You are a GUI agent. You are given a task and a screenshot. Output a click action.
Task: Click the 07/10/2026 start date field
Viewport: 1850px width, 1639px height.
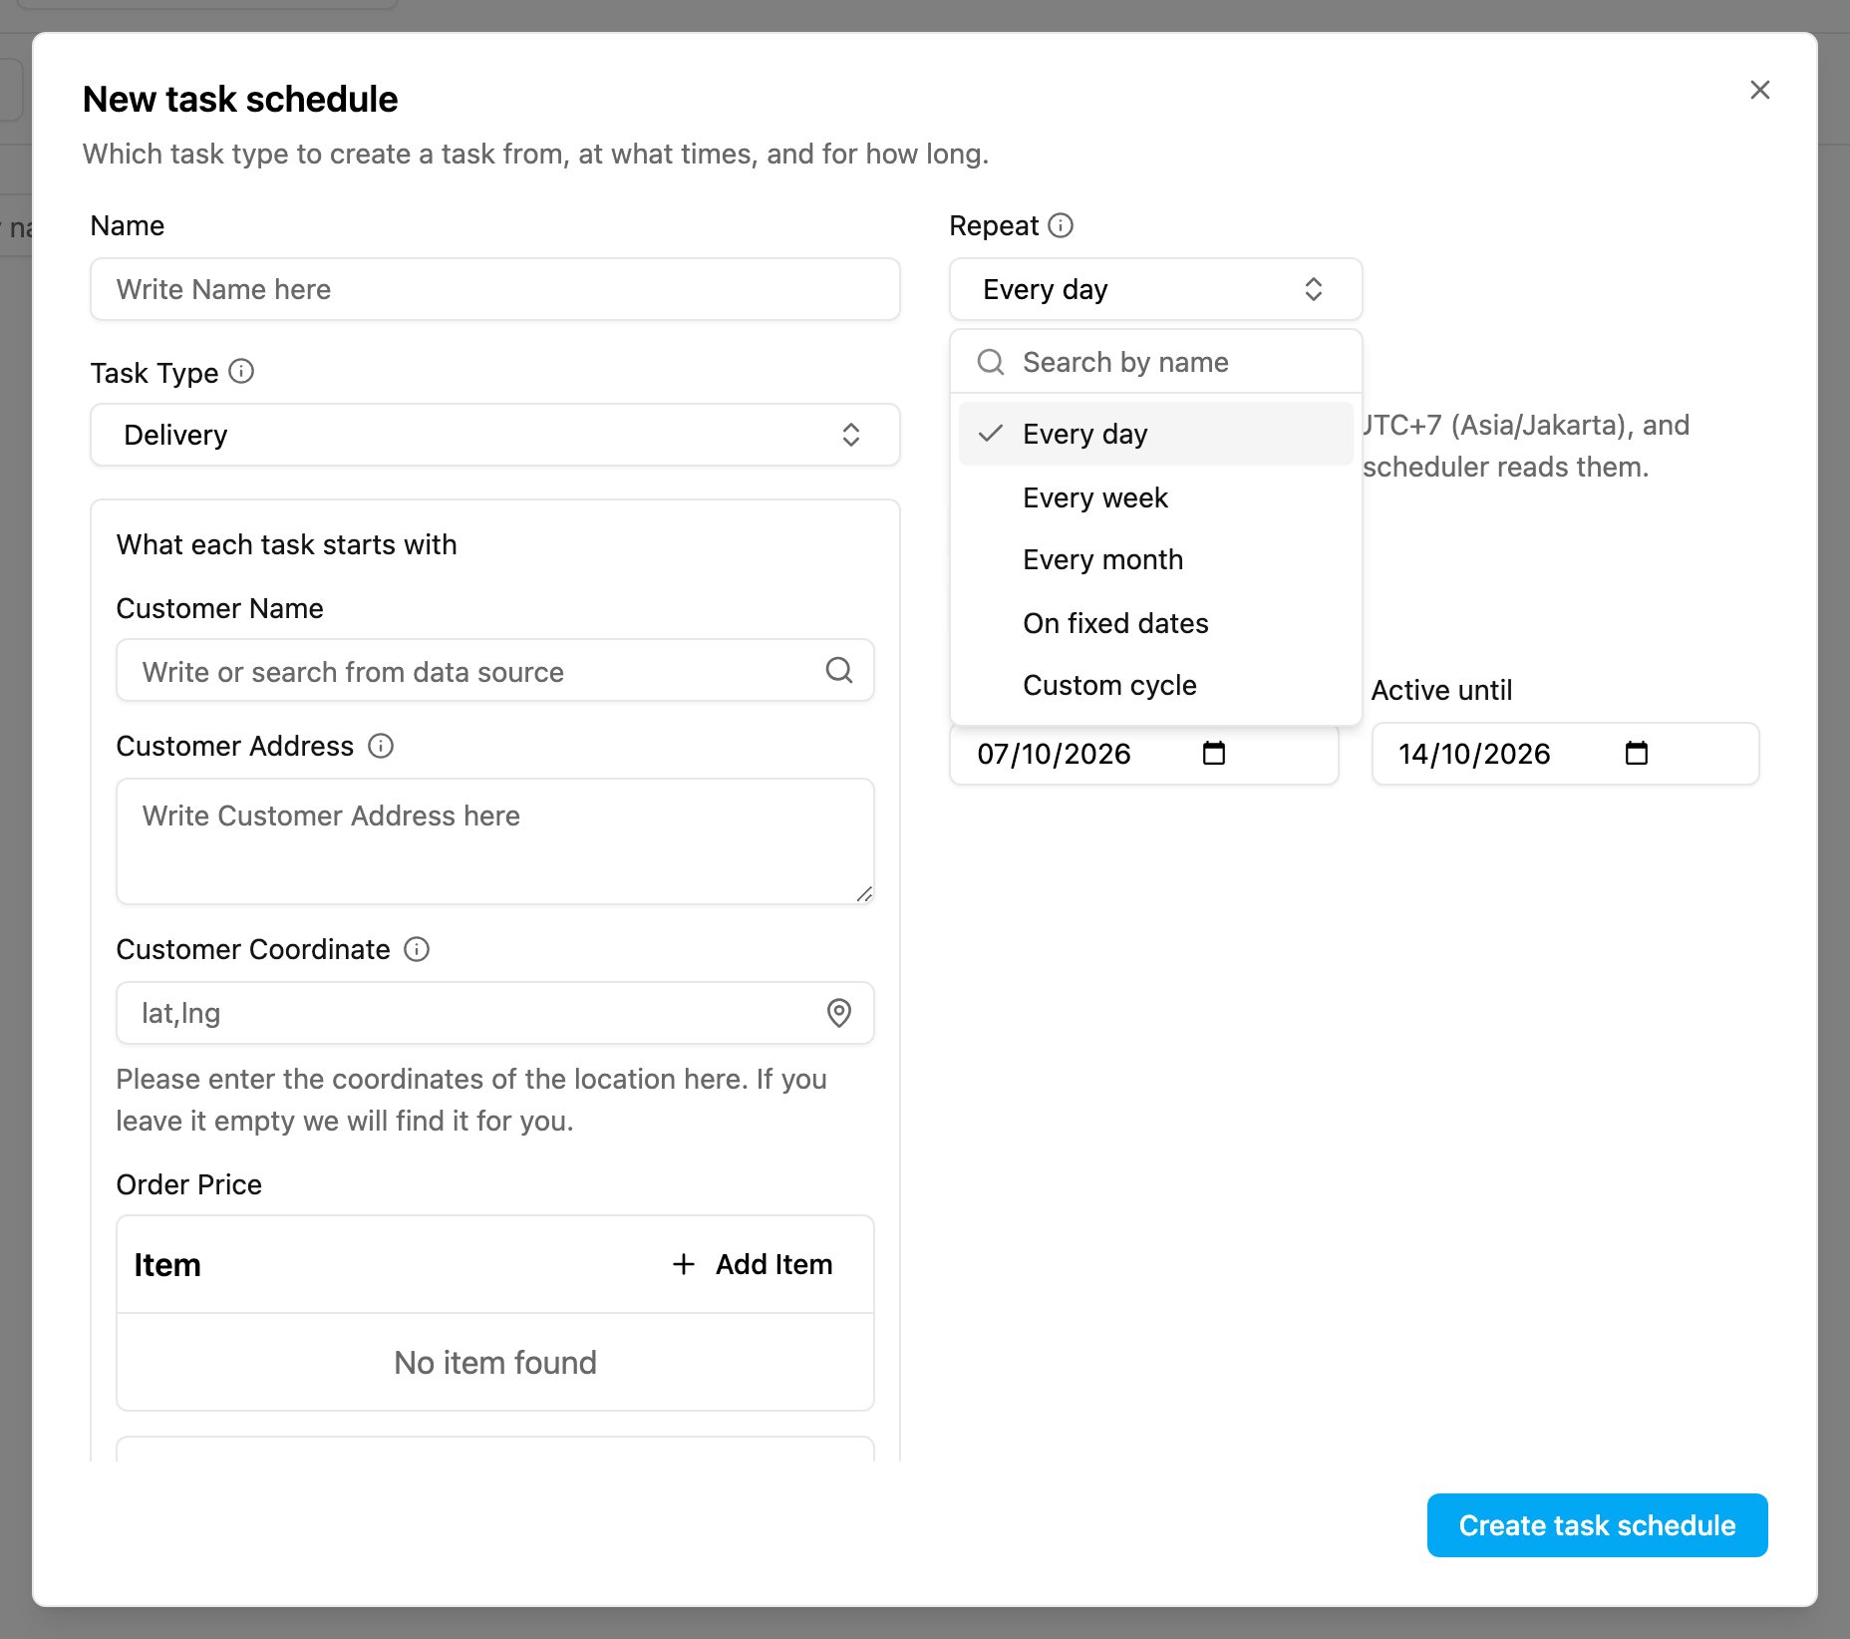(x=1143, y=754)
